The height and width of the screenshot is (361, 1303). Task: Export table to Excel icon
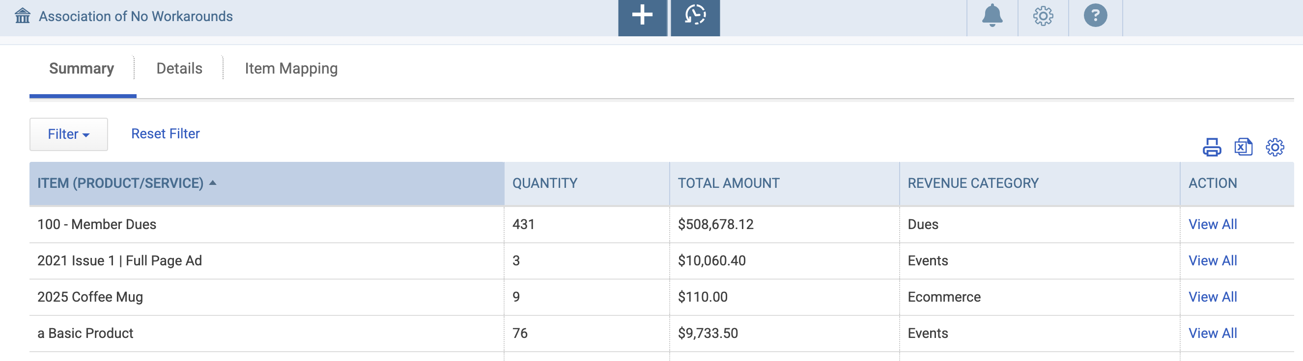[1244, 148]
